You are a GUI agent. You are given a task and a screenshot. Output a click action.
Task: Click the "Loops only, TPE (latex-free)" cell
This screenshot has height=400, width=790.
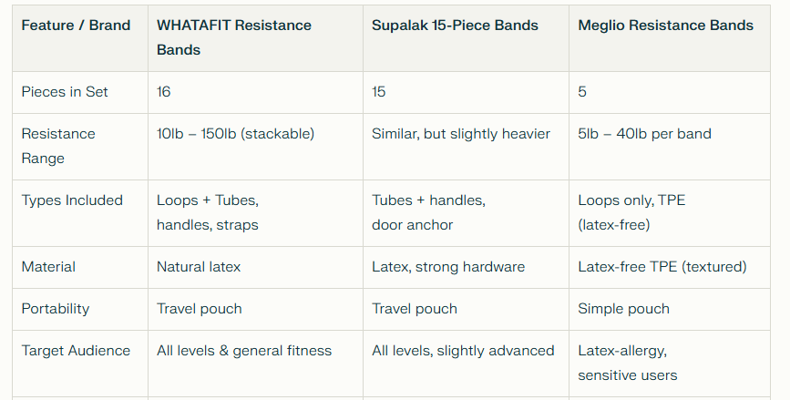[x=631, y=212]
